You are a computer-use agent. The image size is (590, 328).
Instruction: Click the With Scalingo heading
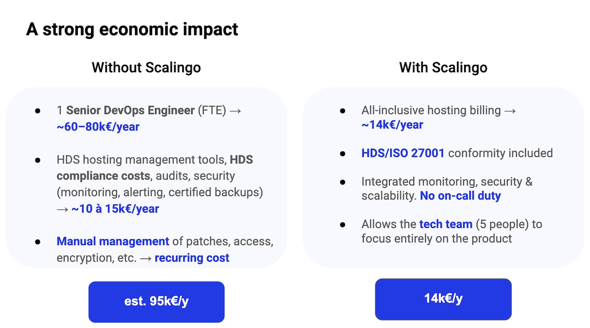pyautogui.click(x=443, y=67)
